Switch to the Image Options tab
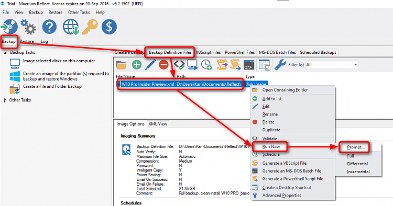The image size is (393, 206). pyautogui.click(x=130, y=124)
